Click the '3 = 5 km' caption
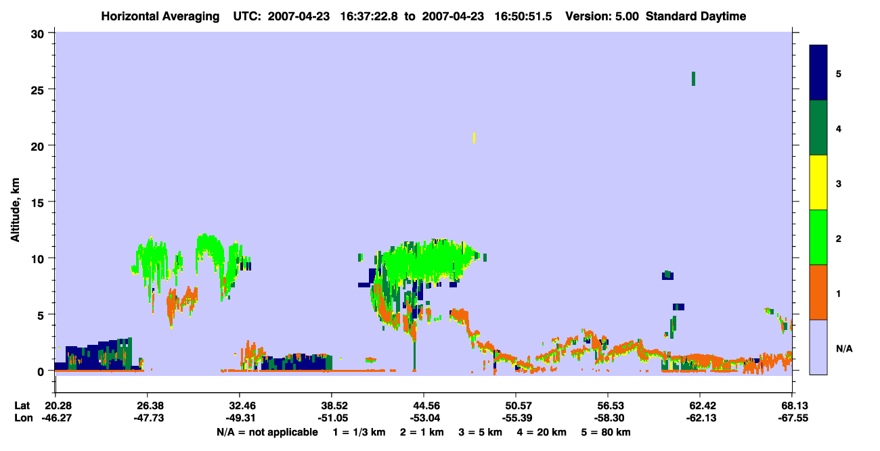880x451 pixels. pos(480,432)
